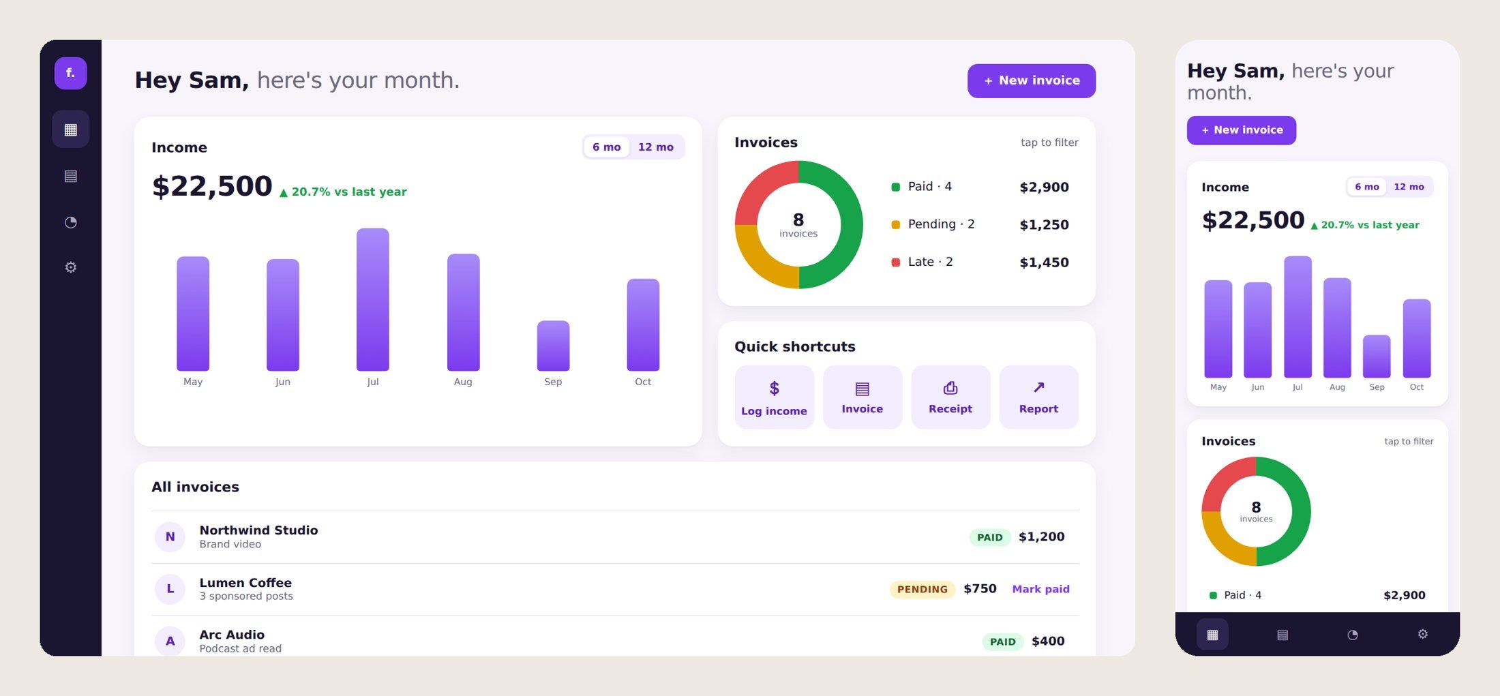Open the pie chart reports icon in the left sidebar
This screenshot has width=1500, height=696.
pos(70,222)
